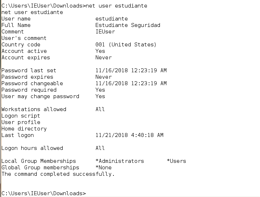This screenshot has width=260, height=197.
Task: Click the 'Never' value beside Account expires
Action: (x=103, y=58)
